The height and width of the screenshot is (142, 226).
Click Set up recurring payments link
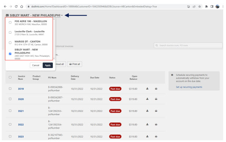(x=189, y=87)
